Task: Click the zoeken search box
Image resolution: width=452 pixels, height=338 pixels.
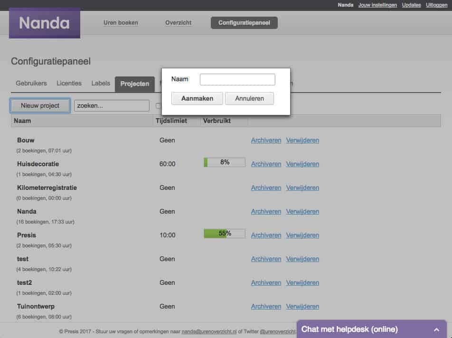Action: [112, 105]
